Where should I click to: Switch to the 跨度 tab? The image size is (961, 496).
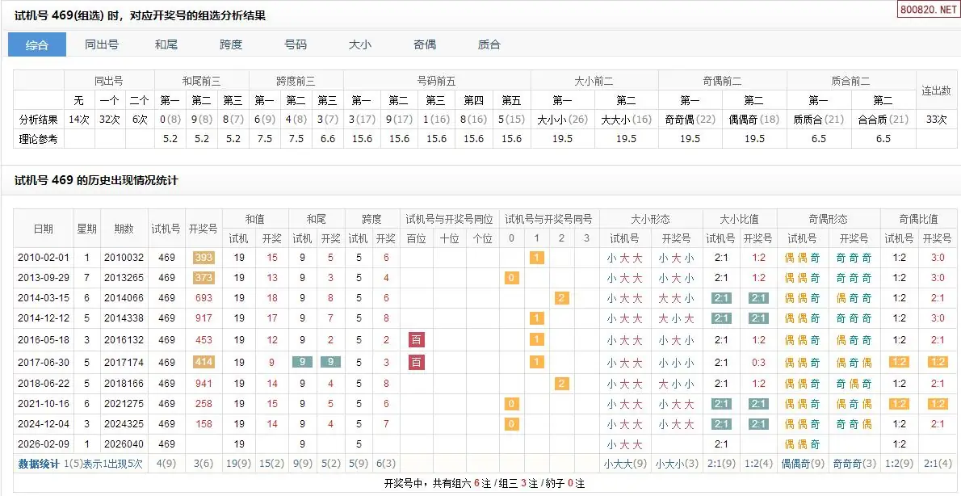[x=231, y=44]
